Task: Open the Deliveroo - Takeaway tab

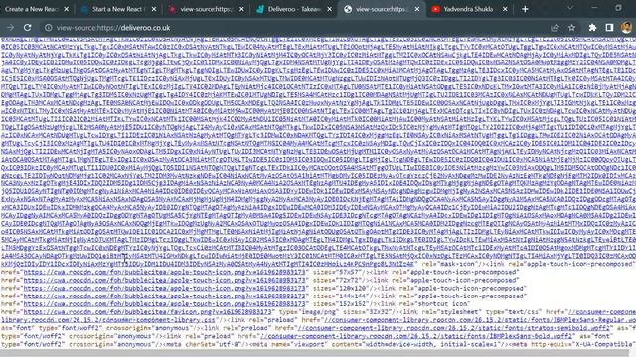Action: point(294,9)
